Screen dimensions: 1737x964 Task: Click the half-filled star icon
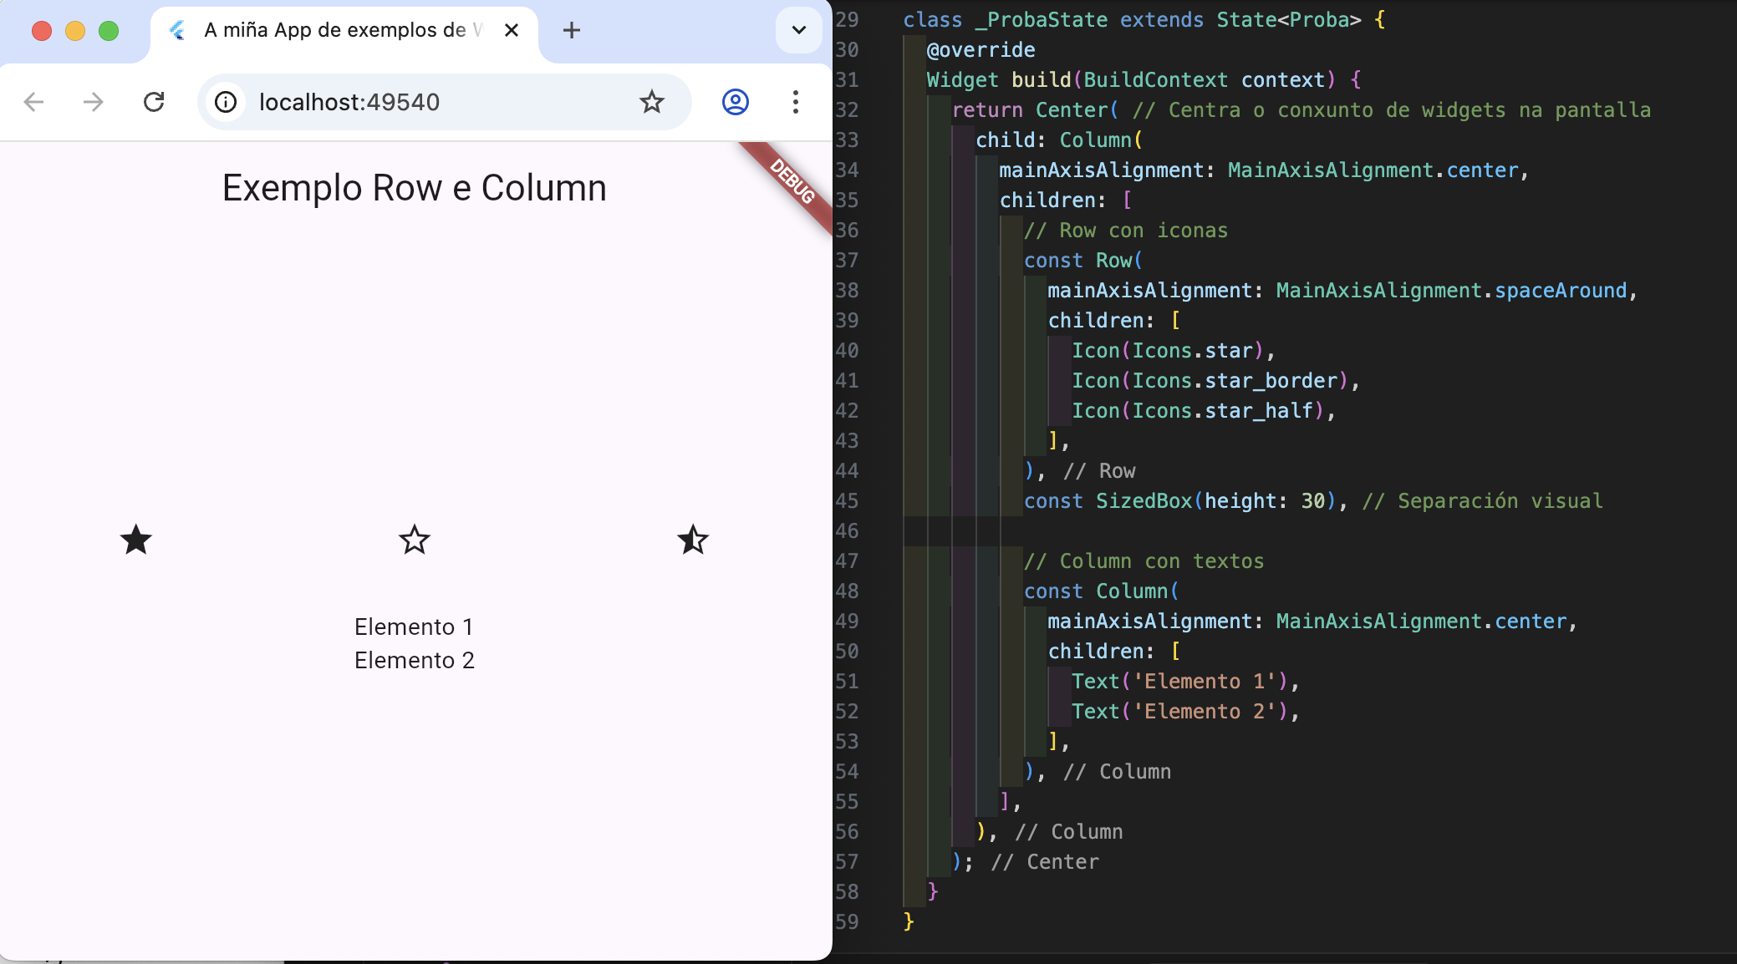[x=693, y=540]
